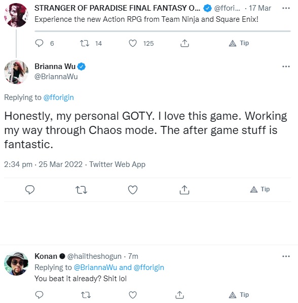Like Konan's reply

coord(133,295)
